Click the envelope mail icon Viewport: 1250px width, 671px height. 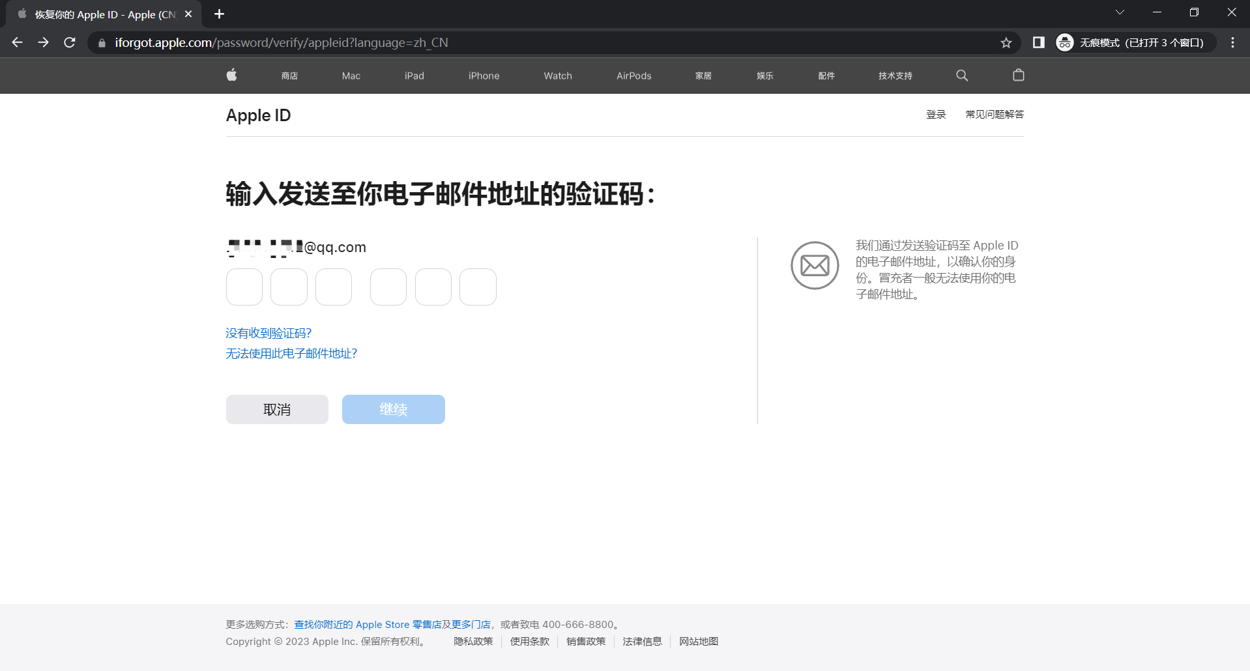click(815, 265)
